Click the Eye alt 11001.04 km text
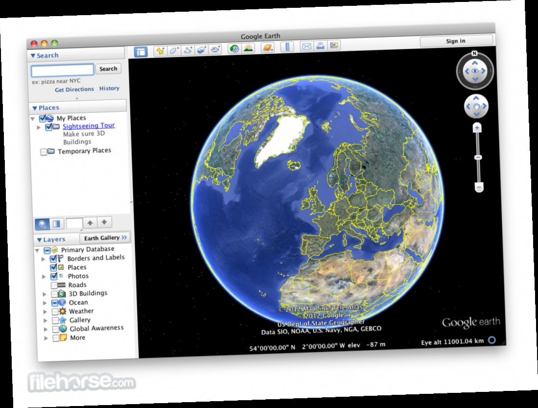This screenshot has width=538, height=408. click(452, 342)
